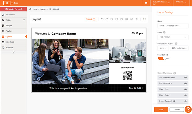Toggle the Snap to Grid switch
Image resolution: width=192 pixels, height=114 pixels.
coord(162,58)
